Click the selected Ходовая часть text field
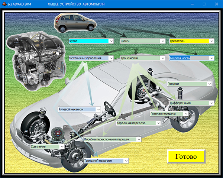223x178 pixels. click(x=189, y=58)
